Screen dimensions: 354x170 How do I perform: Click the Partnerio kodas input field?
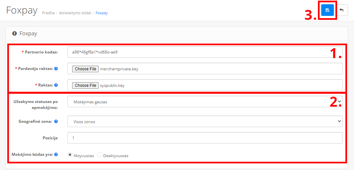[205, 52]
